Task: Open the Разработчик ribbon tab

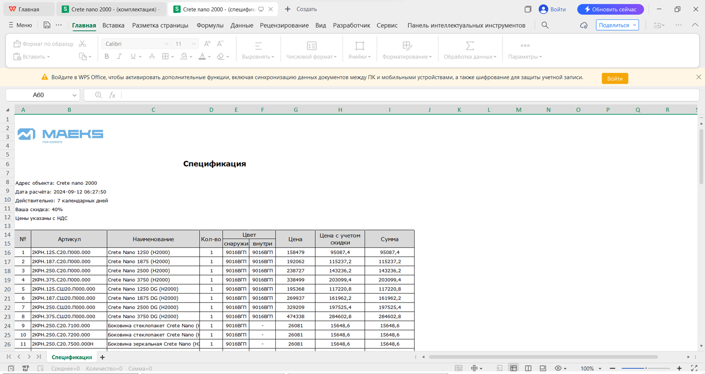Action: point(352,25)
